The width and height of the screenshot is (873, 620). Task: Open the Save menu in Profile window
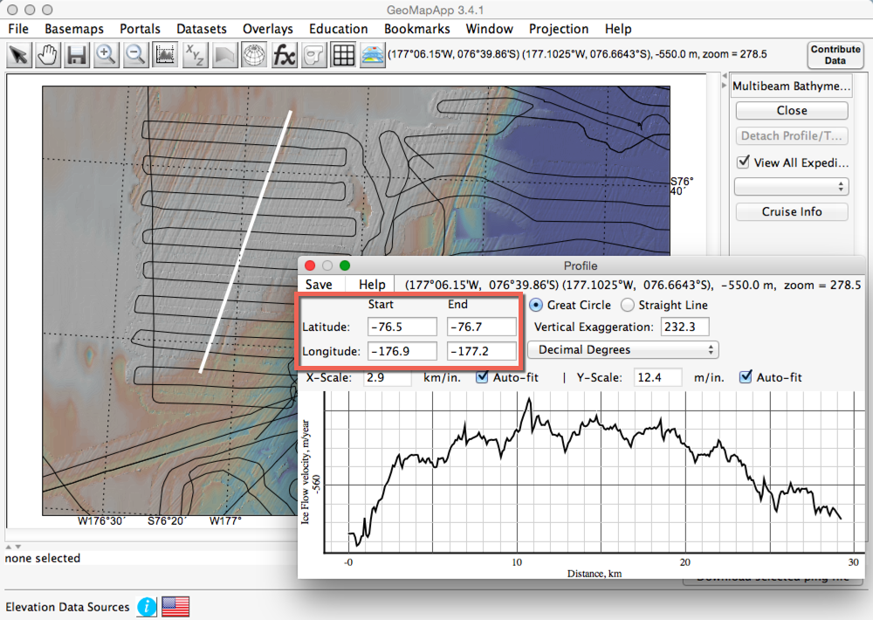click(x=319, y=285)
